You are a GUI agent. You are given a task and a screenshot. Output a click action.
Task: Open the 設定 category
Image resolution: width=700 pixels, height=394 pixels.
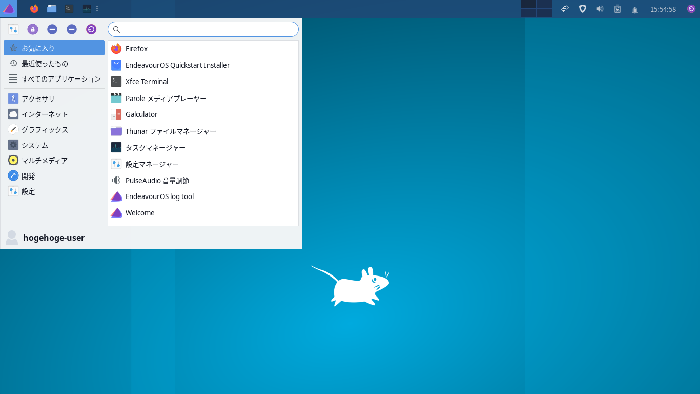click(54, 191)
